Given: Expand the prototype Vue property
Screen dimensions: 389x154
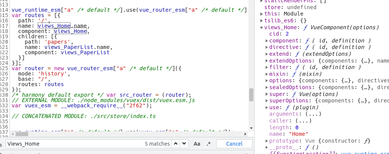Looking at the screenshot, I should coord(267,141).
